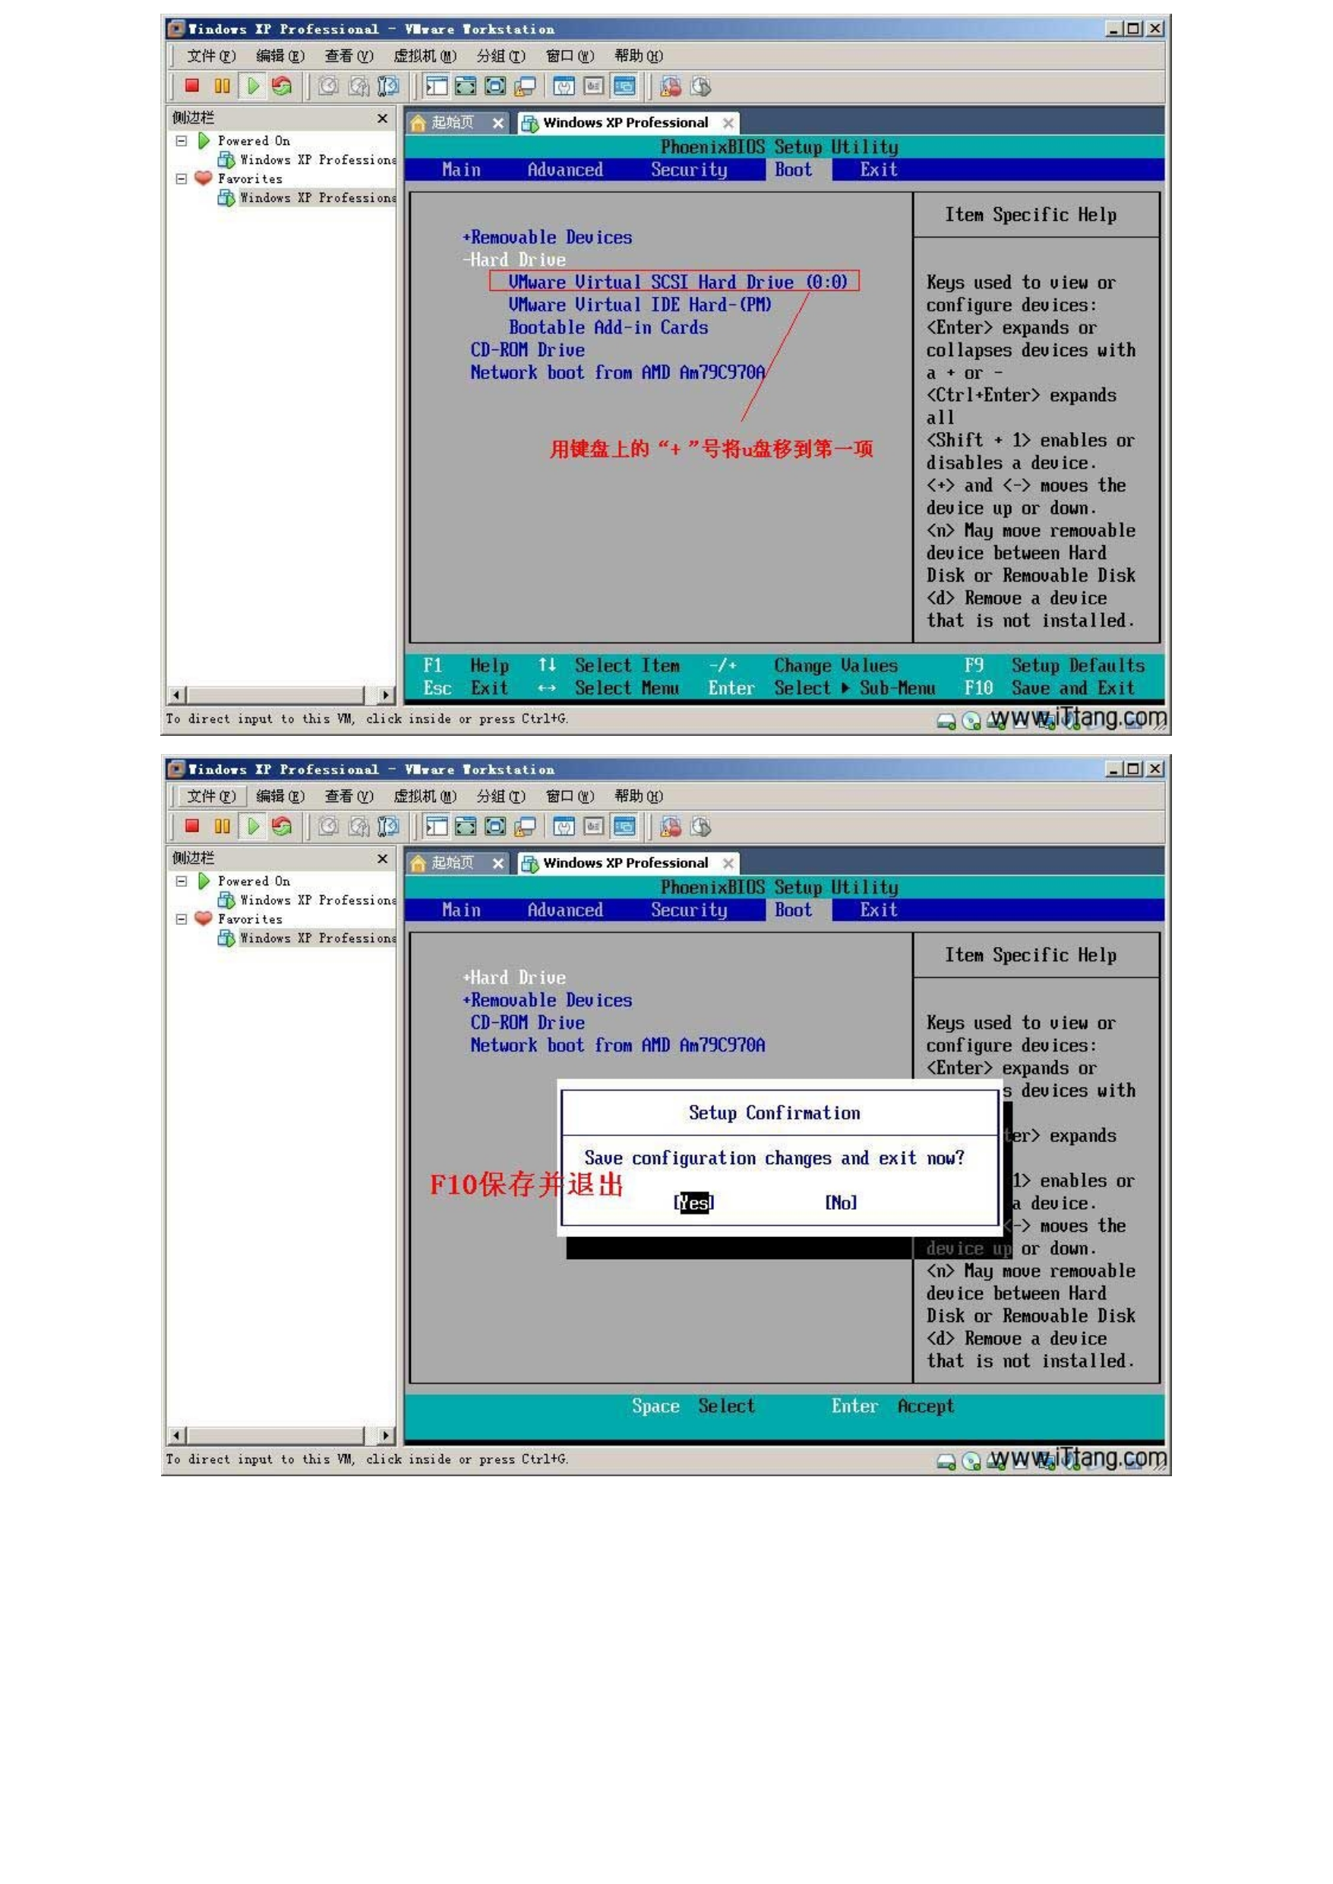
Task: Open 查看(V) menu in lower VMware window
Action: (349, 796)
